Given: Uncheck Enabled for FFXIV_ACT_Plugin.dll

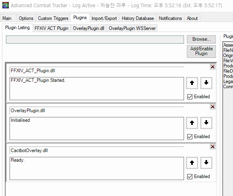Looking at the screenshot, I should [x=190, y=97].
